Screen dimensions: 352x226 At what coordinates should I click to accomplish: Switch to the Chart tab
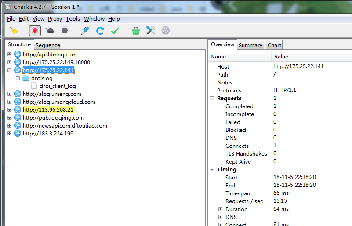pos(274,45)
